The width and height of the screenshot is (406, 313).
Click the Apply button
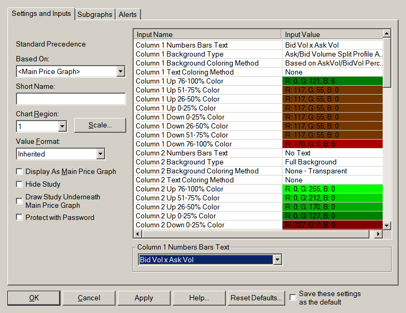tap(144, 298)
